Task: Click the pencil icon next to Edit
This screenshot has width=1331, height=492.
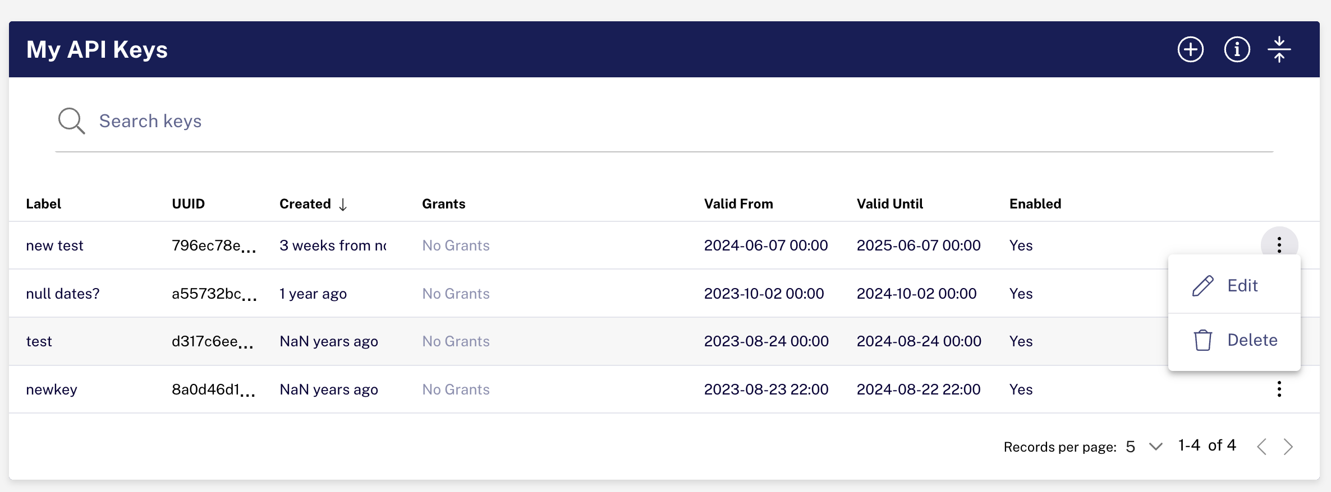Action: coord(1203,286)
